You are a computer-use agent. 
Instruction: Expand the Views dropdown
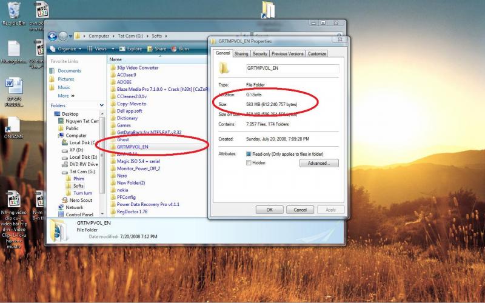[x=100, y=48]
